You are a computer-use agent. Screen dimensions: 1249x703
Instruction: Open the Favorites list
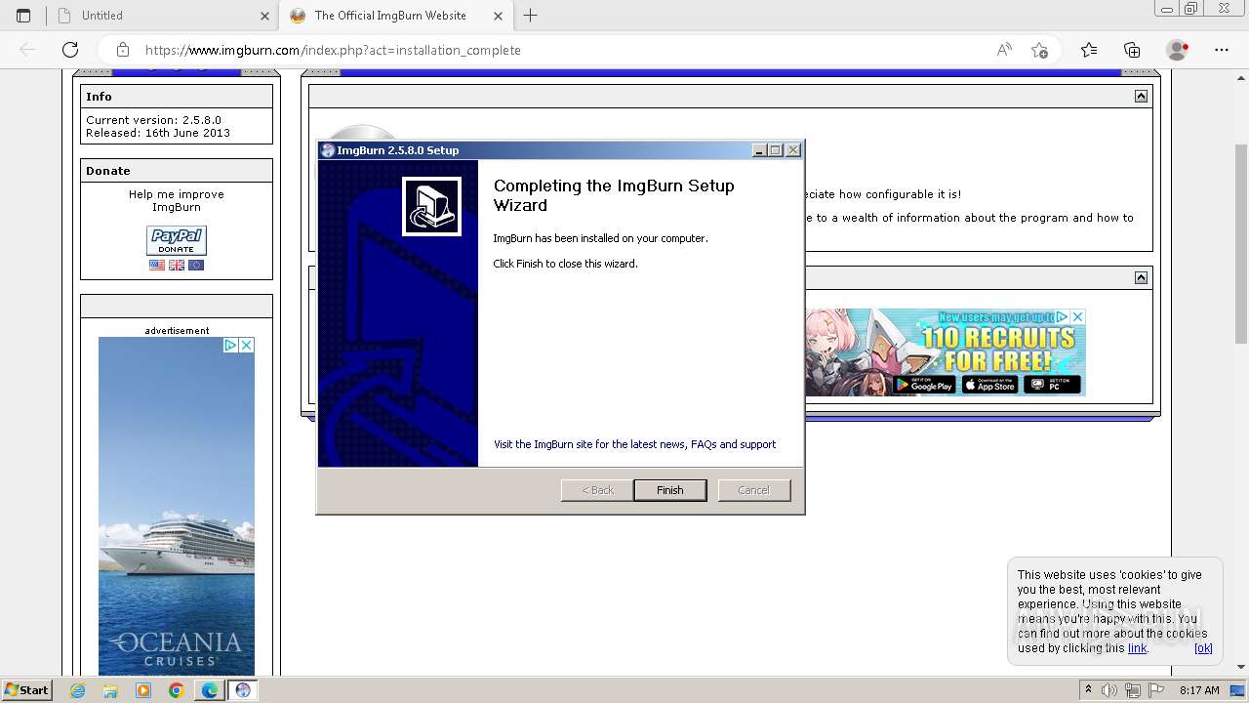click(1089, 50)
